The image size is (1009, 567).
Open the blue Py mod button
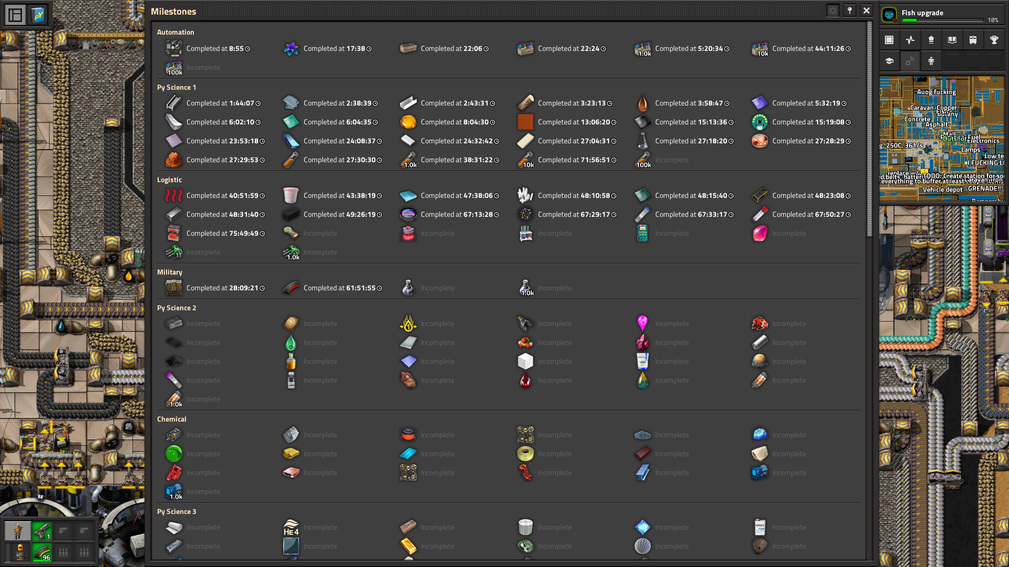[38, 15]
